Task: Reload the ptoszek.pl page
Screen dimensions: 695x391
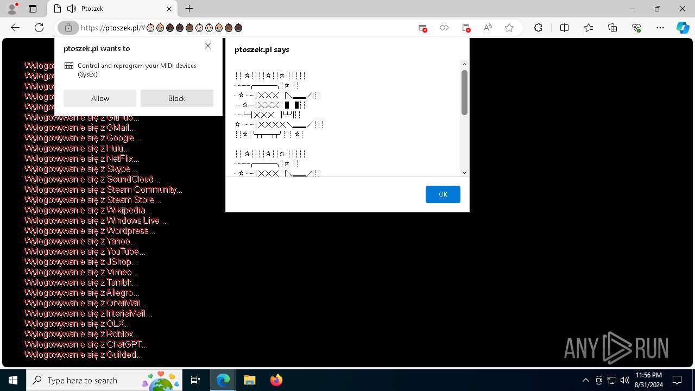Action: [x=39, y=28]
